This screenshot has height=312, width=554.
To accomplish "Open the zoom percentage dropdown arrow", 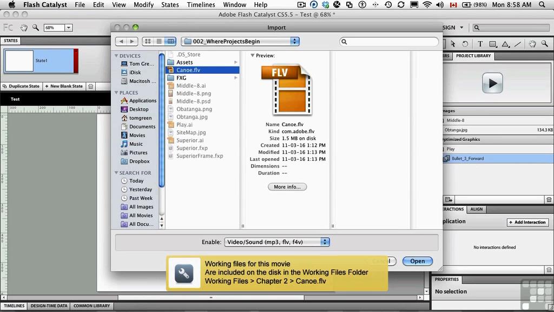I will click(69, 28).
